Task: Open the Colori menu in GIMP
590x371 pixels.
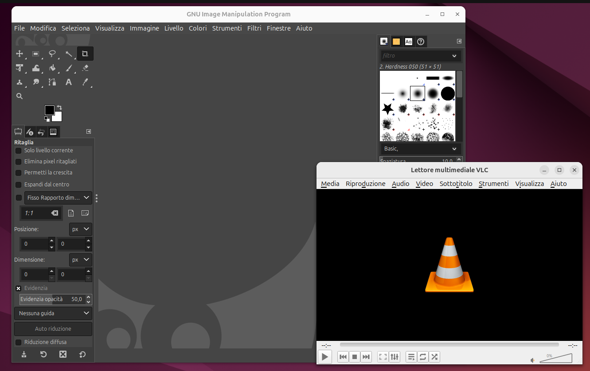Action: pyautogui.click(x=198, y=28)
